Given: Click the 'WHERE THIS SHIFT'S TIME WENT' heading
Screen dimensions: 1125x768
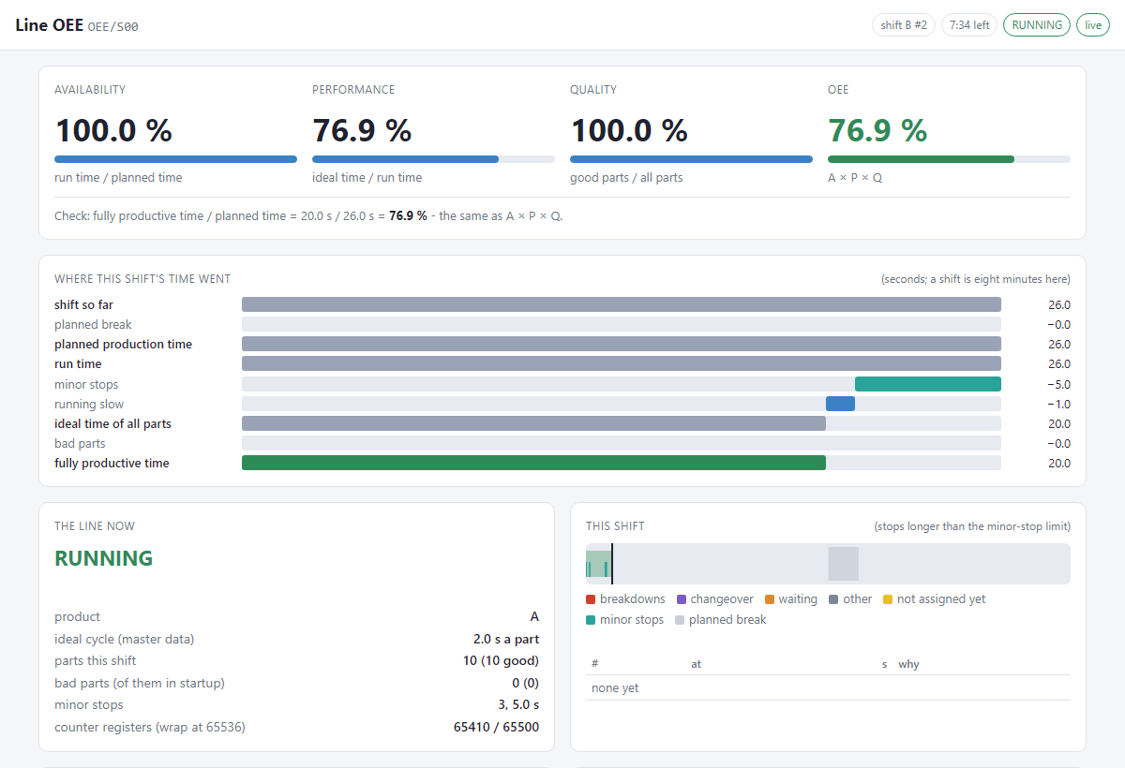Looking at the screenshot, I should (142, 279).
